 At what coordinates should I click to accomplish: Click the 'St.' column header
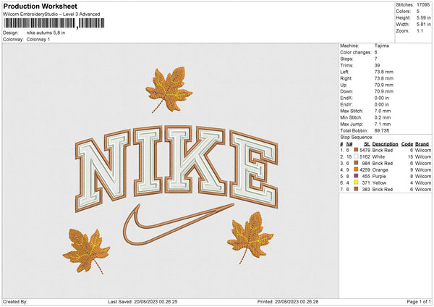coord(367,144)
